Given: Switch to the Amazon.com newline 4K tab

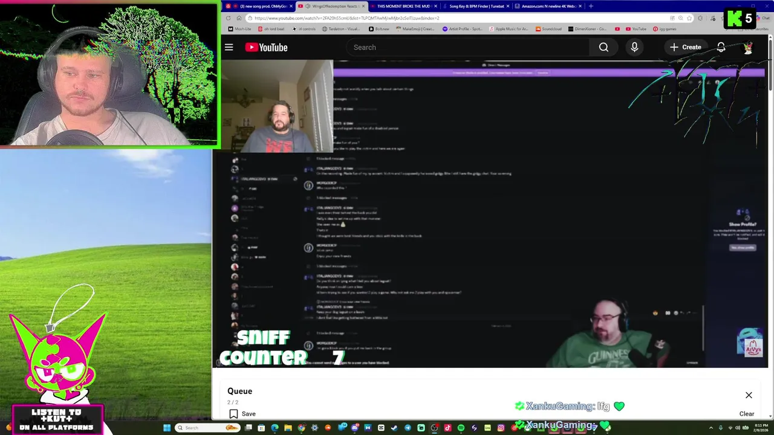Looking at the screenshot, I should 548,6.
